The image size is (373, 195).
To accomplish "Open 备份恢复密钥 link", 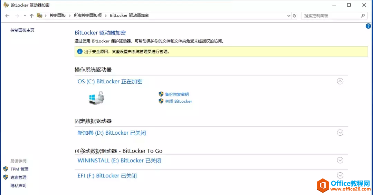I will tap(177, 94).
